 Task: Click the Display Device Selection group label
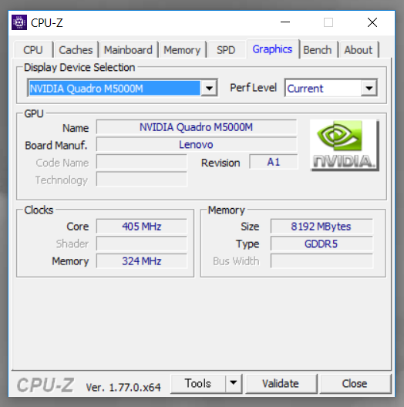tap(79, 68)
